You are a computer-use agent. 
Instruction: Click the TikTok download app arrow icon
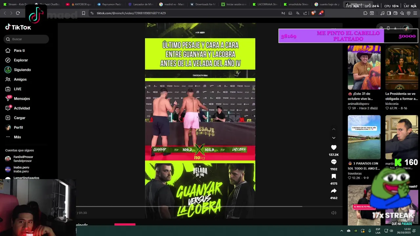(395, 28)
